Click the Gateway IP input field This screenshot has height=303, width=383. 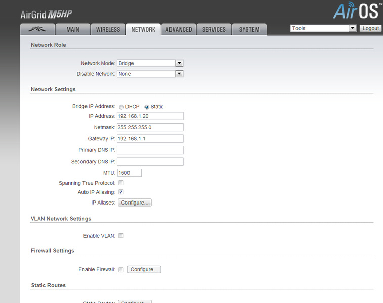point(150,139)
